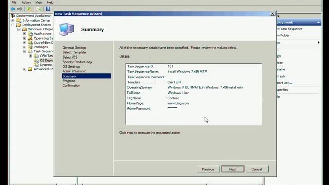Viewport: 329px width, 185px height.
Task: Click the Windows 7 ULTIMATE OperatingSystem value
Action: (x=205, y=87)
